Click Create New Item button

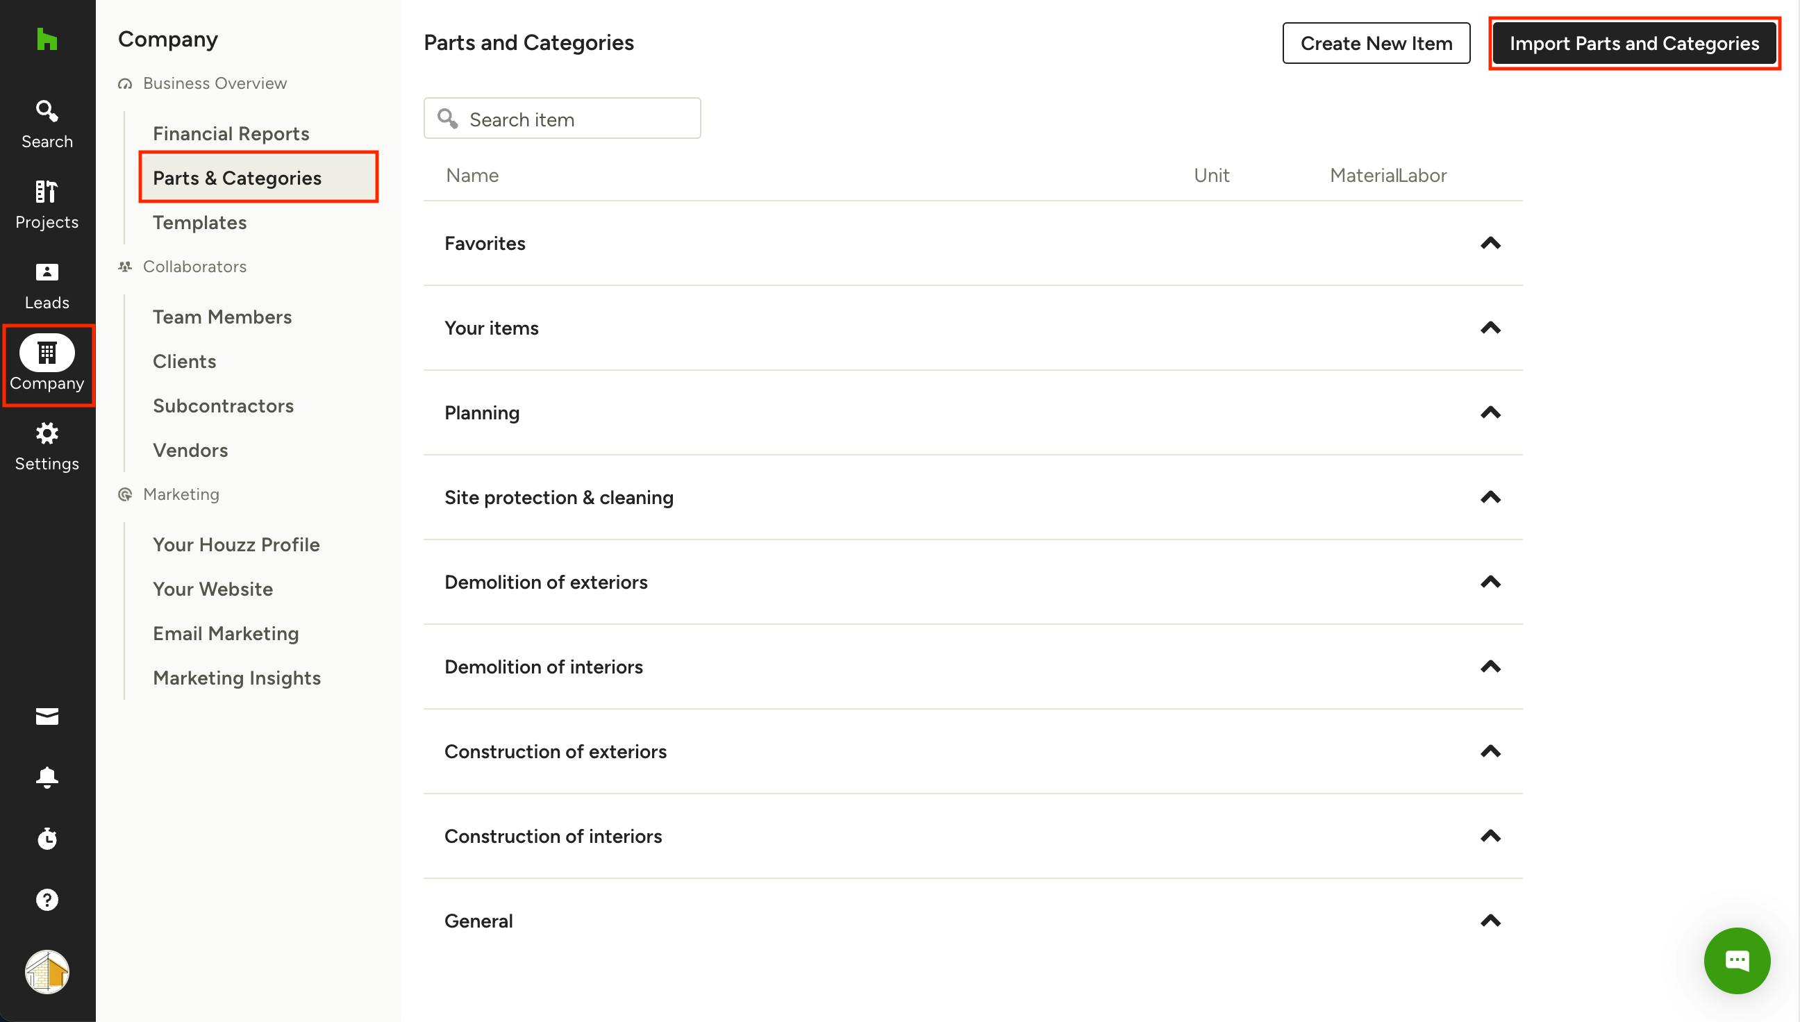[x=1375, y=44]
